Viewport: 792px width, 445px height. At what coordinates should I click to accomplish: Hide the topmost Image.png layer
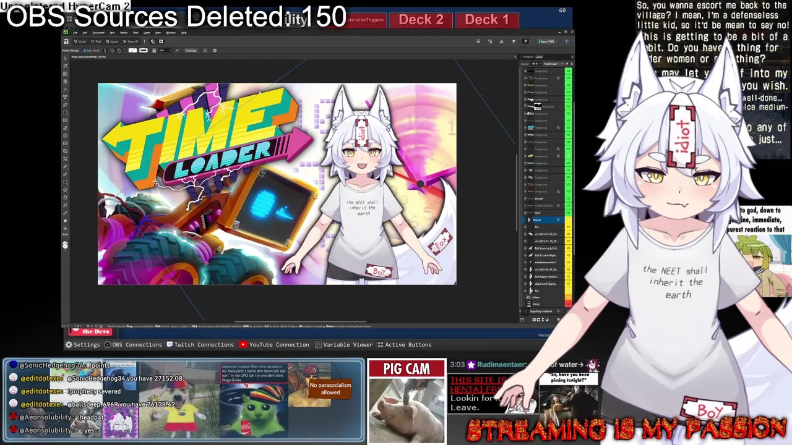(569, 71)
